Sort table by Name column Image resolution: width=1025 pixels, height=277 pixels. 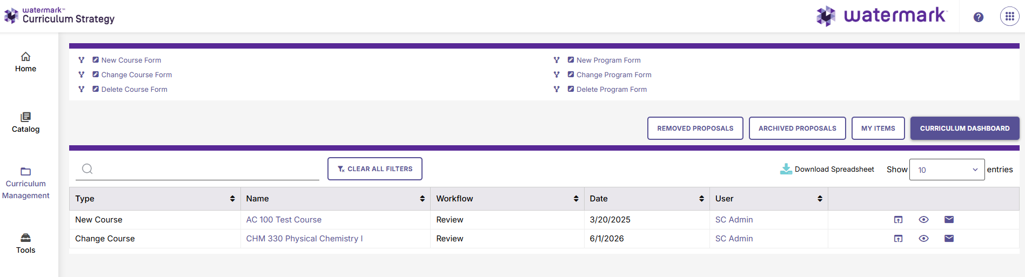point(422,199)
